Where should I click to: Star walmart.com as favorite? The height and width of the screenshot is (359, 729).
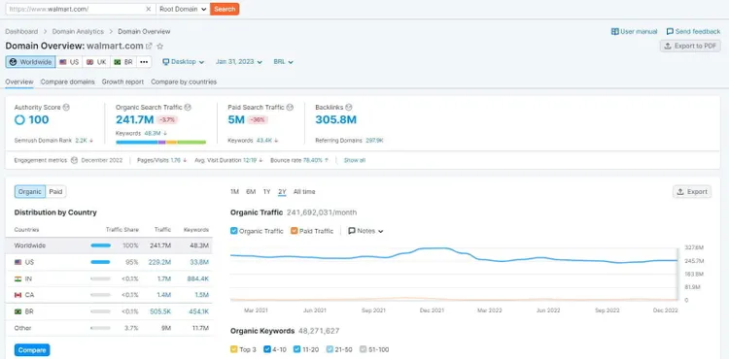click(x=160, y=46)
